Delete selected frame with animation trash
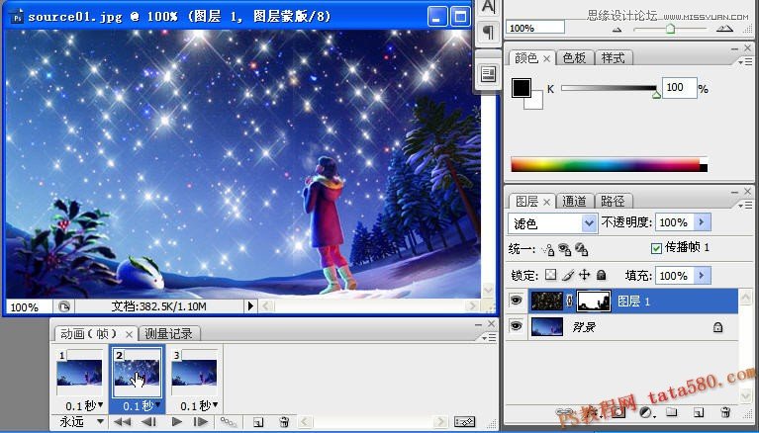This screenshot has width=759, height=433. (285, 422)
